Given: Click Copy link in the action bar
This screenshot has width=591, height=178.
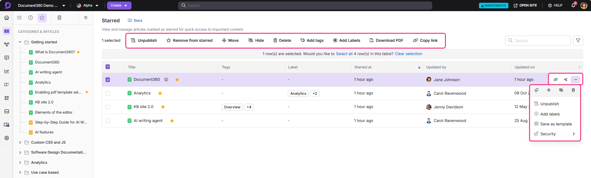Looking at the screenshot, I should click(425, 41).
